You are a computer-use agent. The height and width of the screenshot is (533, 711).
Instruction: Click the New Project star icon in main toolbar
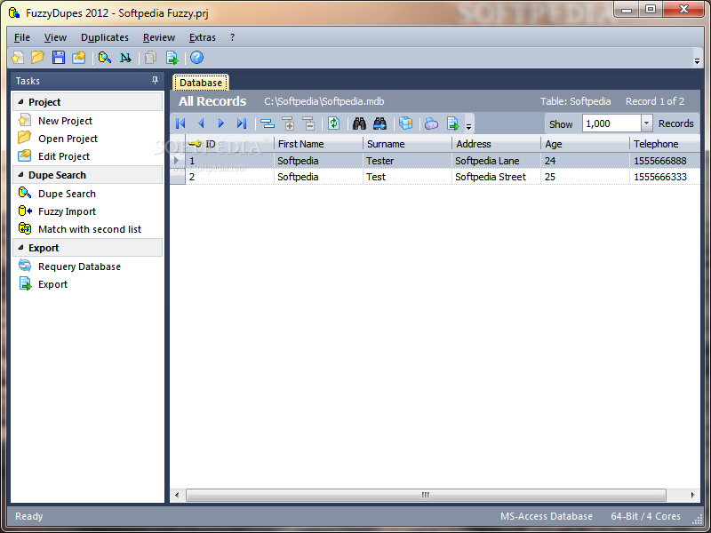pyautogui.click(x=18, y=58)
